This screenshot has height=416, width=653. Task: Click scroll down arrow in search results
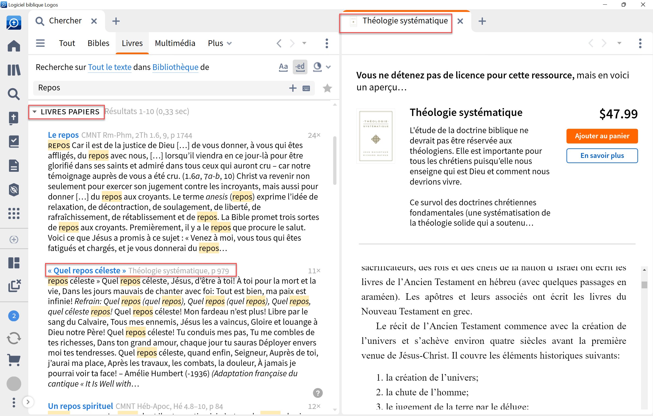(335, 409)
